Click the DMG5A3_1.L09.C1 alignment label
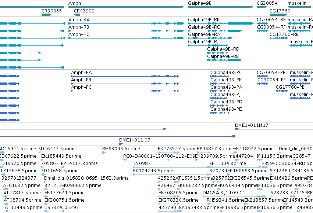Screen dimensions: 313x213 [224, 193]
